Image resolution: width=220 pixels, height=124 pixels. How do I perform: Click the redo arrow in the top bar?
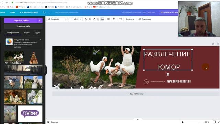point(50,12)
